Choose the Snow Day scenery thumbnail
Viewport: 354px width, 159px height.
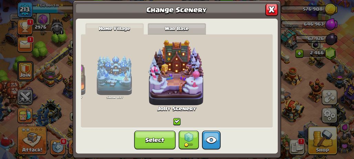114,76
